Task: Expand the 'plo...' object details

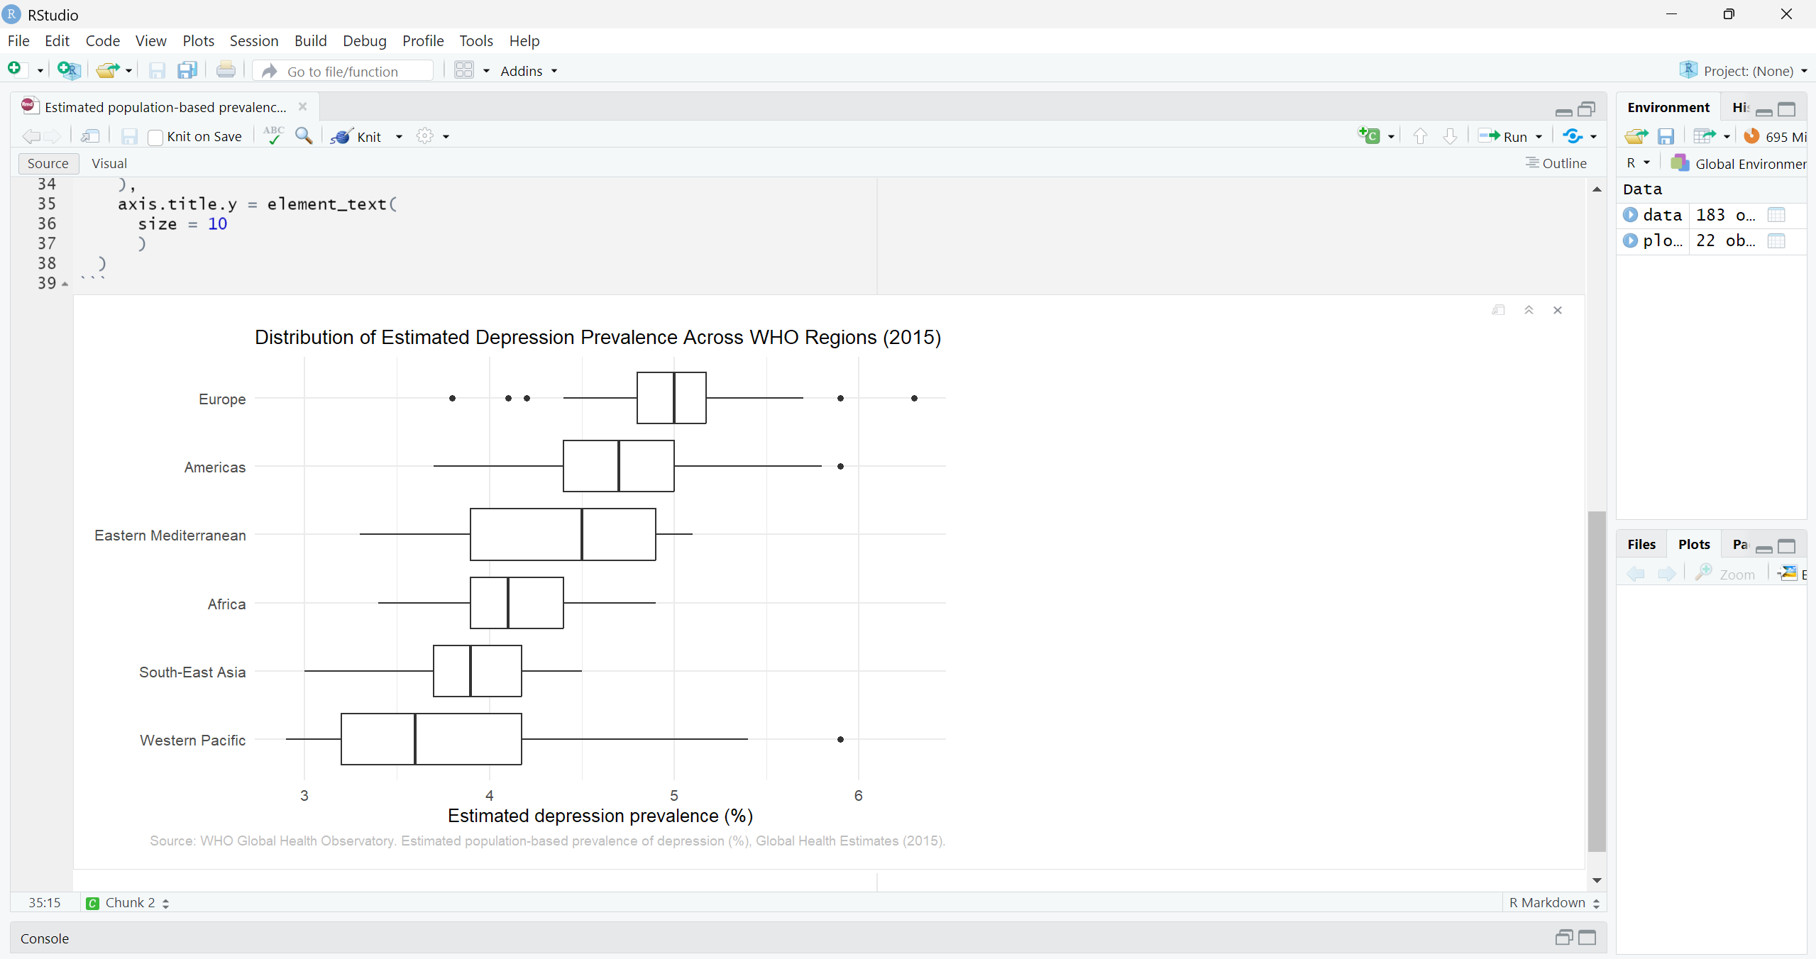Action: (x=1630, y=240)
